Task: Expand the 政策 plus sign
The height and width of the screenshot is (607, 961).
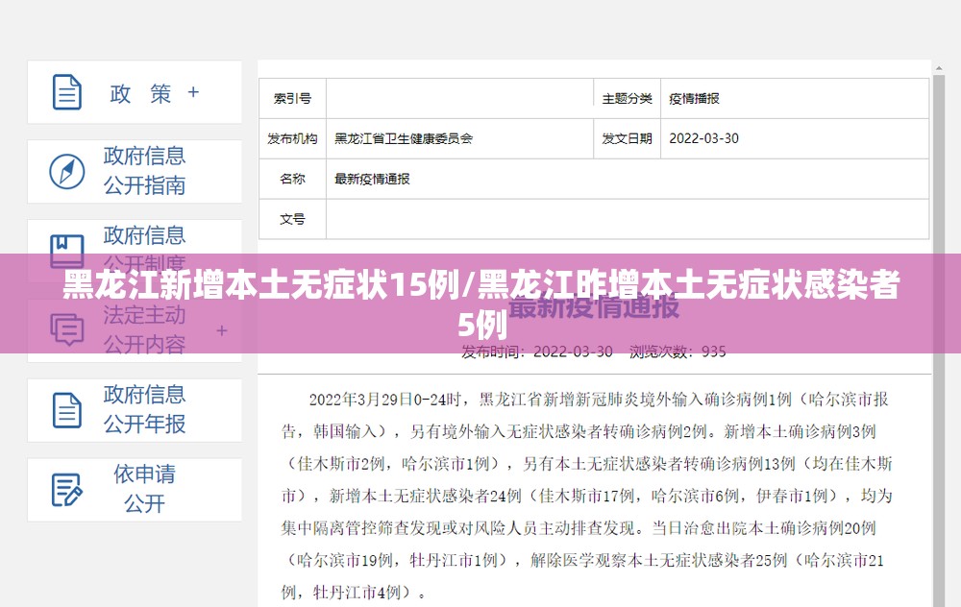Action: click(193, 92)
